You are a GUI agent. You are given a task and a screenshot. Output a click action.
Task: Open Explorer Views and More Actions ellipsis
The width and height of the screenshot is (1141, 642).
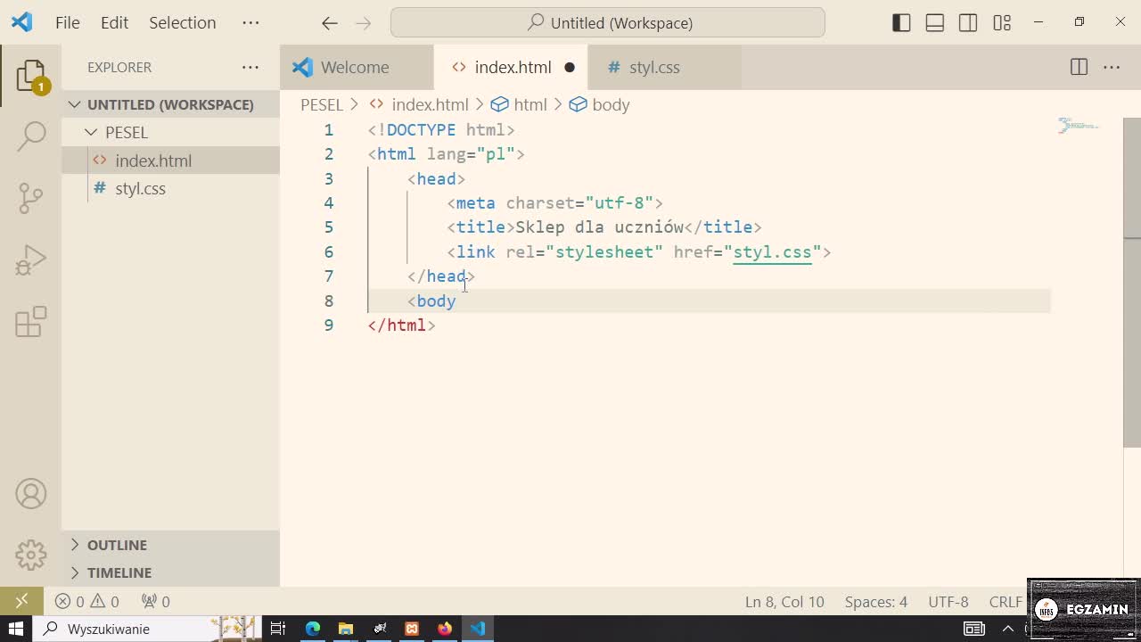tap(250, 67)
